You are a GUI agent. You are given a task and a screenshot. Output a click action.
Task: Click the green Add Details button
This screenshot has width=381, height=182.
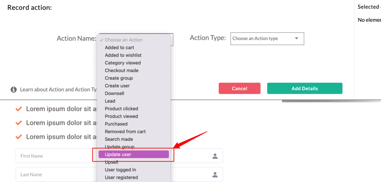305,89
